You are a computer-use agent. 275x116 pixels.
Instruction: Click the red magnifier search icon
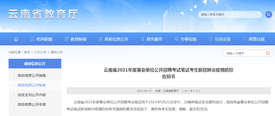268,53
